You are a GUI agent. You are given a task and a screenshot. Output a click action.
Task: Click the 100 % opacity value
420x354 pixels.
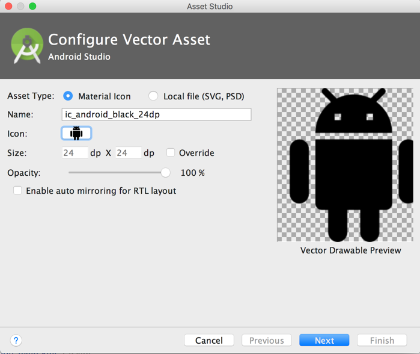pos(193,173)
